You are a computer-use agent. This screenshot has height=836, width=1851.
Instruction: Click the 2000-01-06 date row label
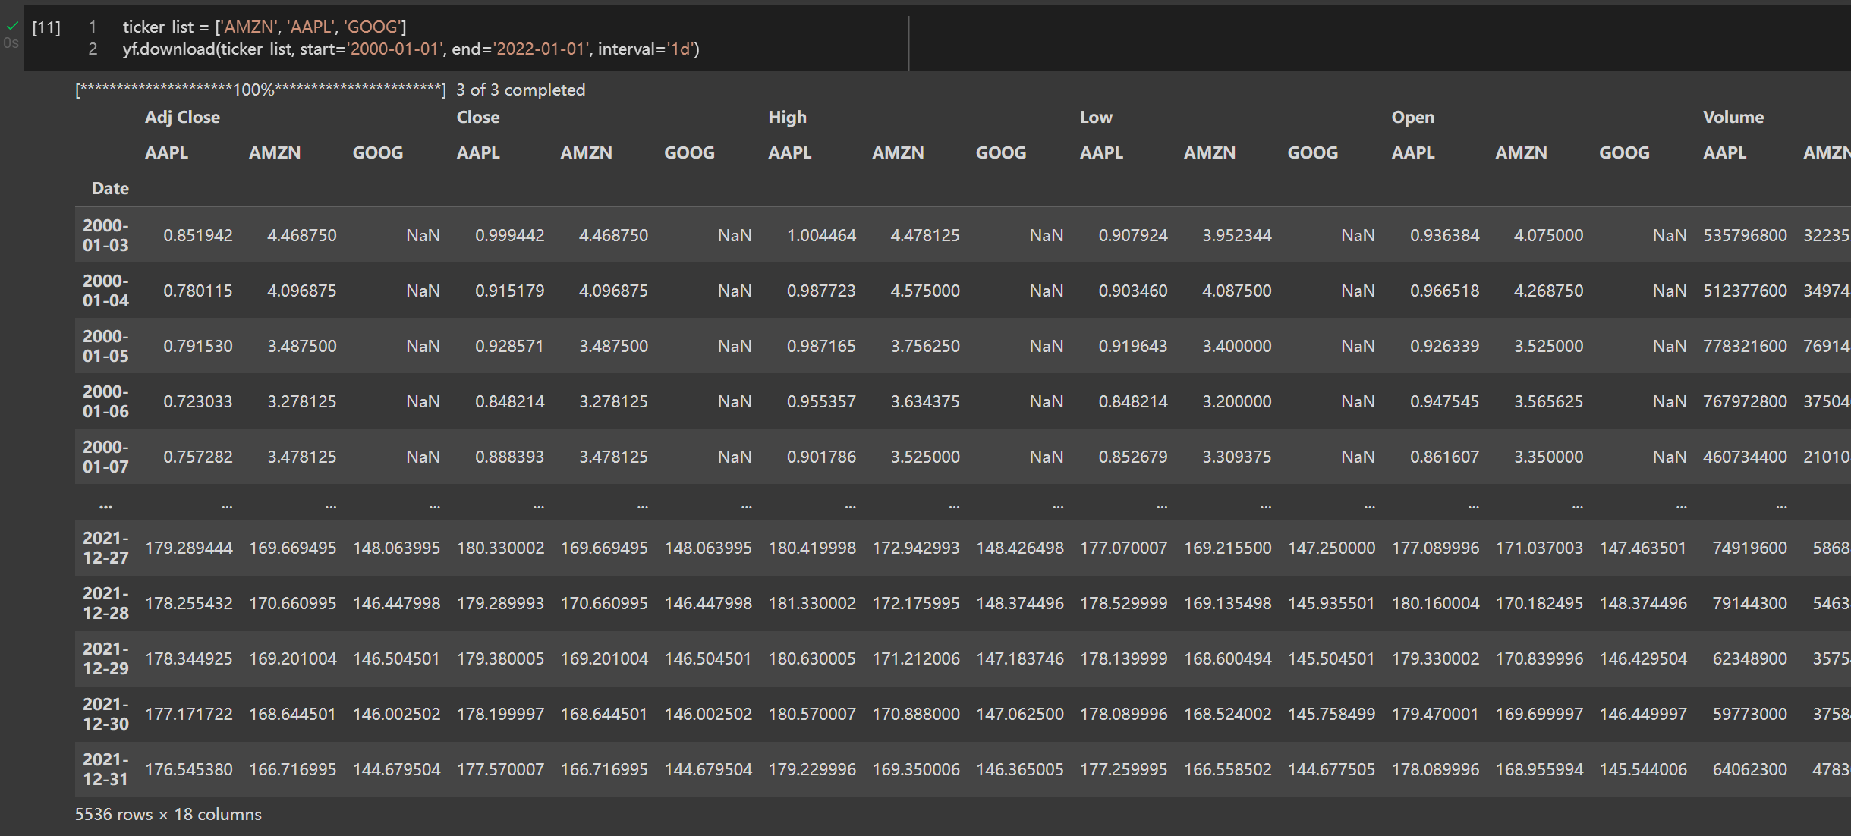tap(105, 401)
